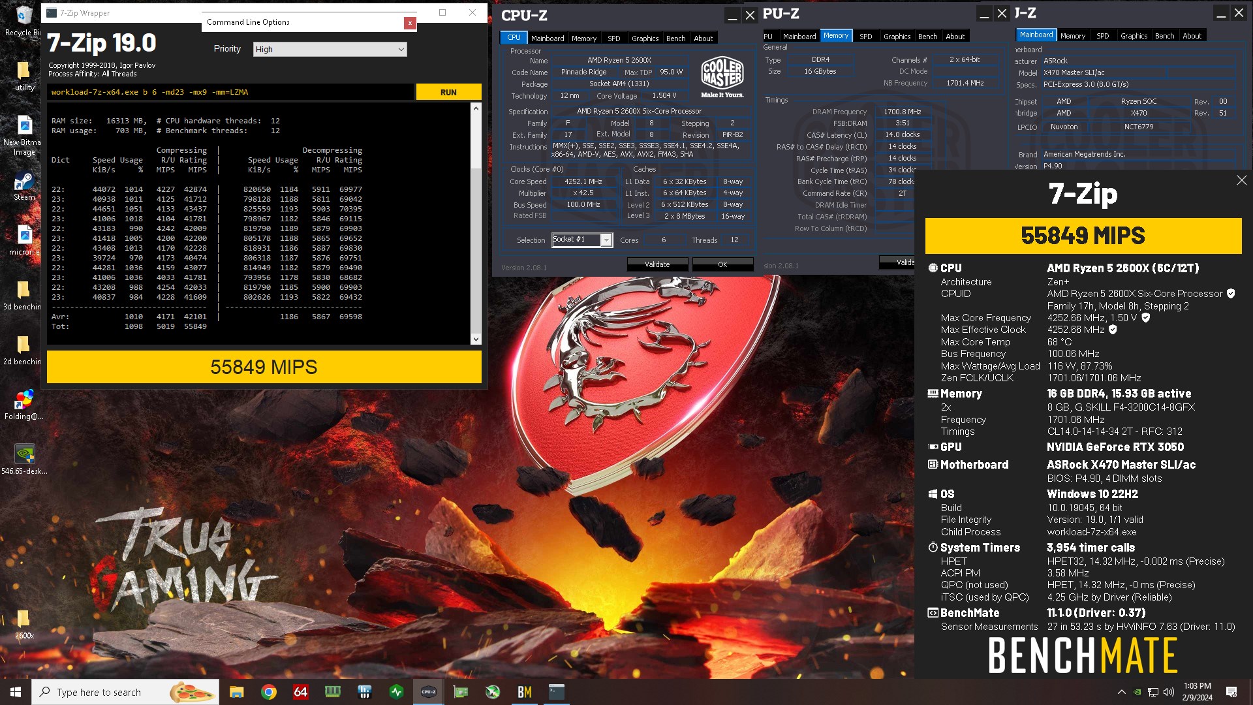The width and height of the screenshot is (1253, 705).
Task: Click the BenchMate icon beside version 11.1.0
Action: (933, 613)
